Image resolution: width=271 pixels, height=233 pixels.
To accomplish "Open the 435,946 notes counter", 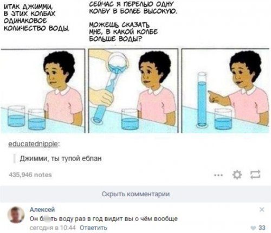I will point(30,175).
